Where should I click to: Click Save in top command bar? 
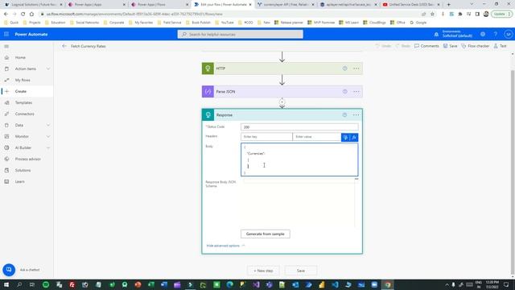(x=450, y=46)
